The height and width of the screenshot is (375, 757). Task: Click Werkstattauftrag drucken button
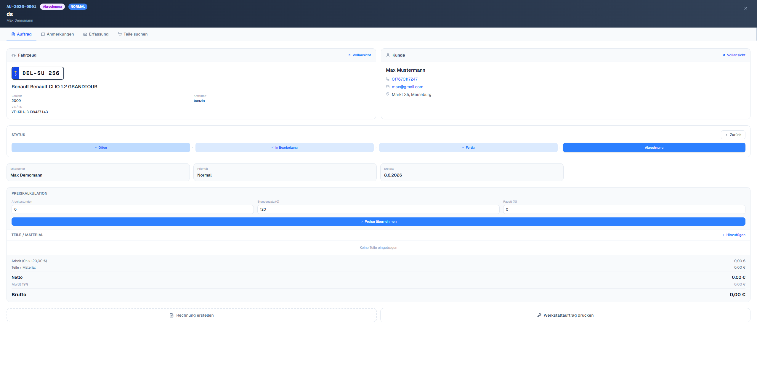point(565,315)
